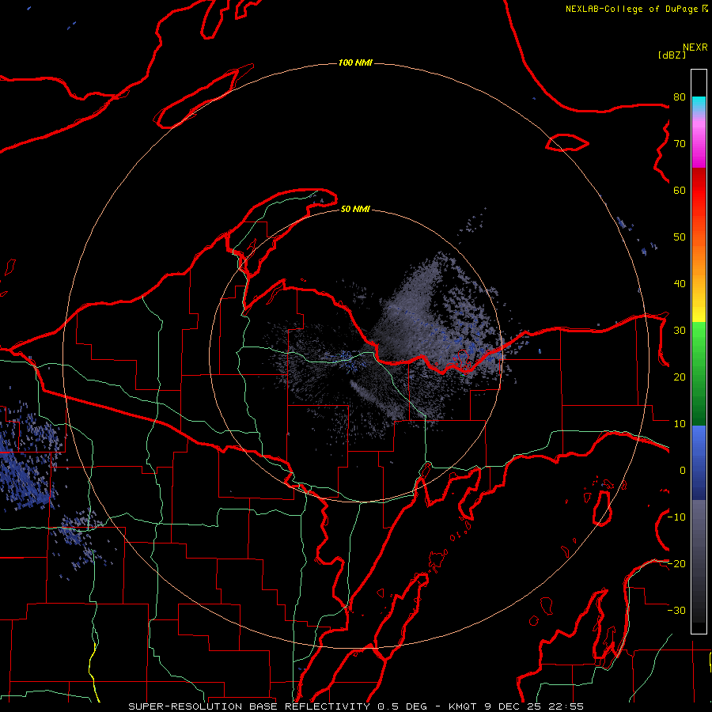Click the -20 value on the dBZ scale
This screenshot has height=712, width=712.
click(676, 564)
